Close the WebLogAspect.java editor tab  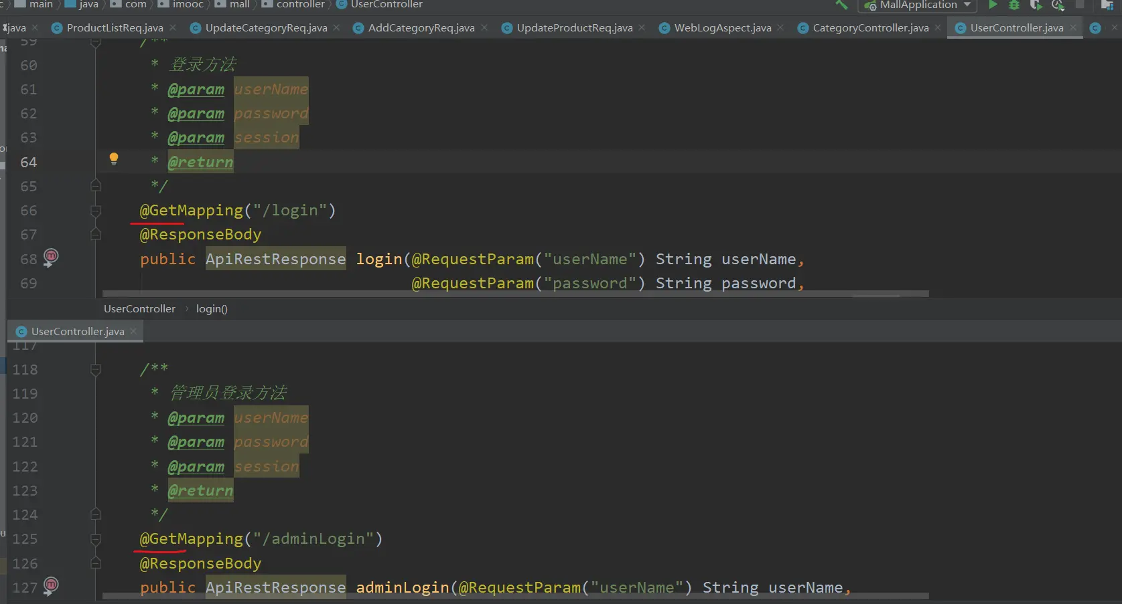click(780, 27)
